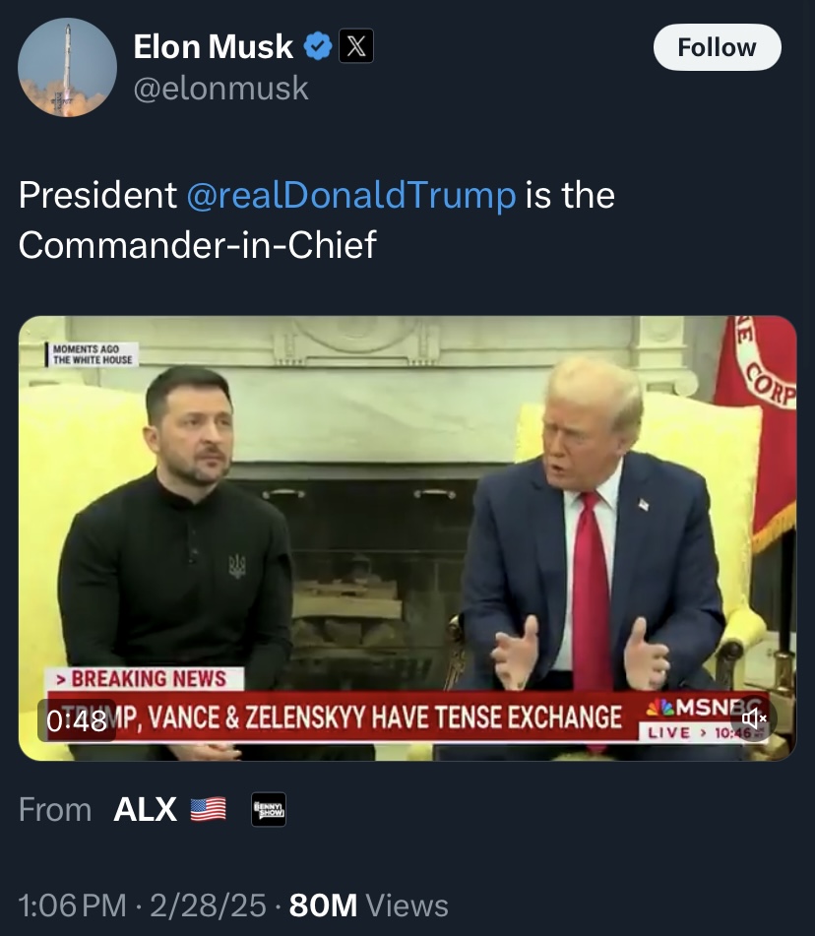Image resolution: width=815 pixels, height=936 pixels.
Task: Click the "From" label below the video
Action: click(x=55, y=809)
